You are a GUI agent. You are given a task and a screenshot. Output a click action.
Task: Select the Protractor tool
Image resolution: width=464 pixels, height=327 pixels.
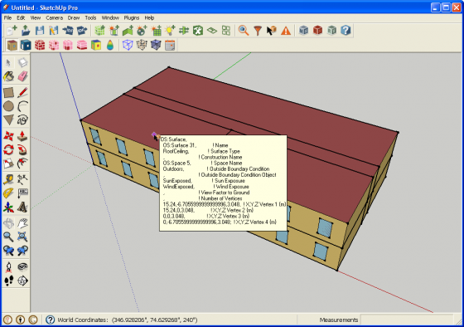(x=8, y=193)
